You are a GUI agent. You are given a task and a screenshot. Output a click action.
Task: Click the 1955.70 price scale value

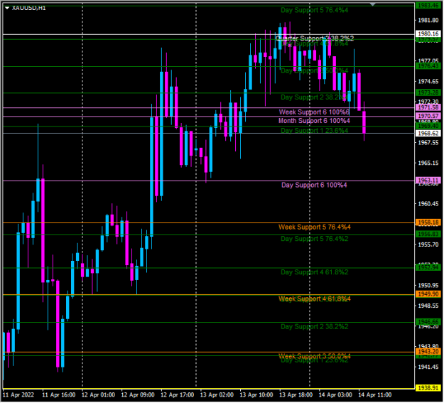[x=428, y=245]
